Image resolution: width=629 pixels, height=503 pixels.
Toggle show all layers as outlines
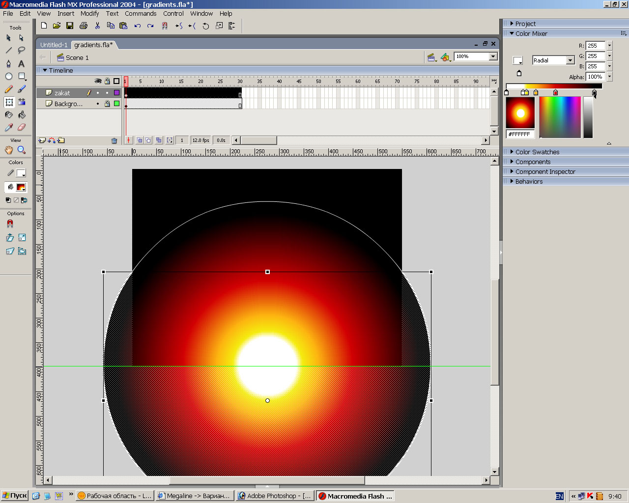(x=116, y=81)
